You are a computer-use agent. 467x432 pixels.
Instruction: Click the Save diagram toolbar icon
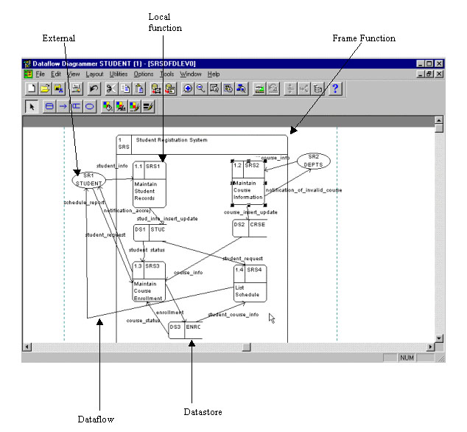pyautogui.click(x=58, y=88)
